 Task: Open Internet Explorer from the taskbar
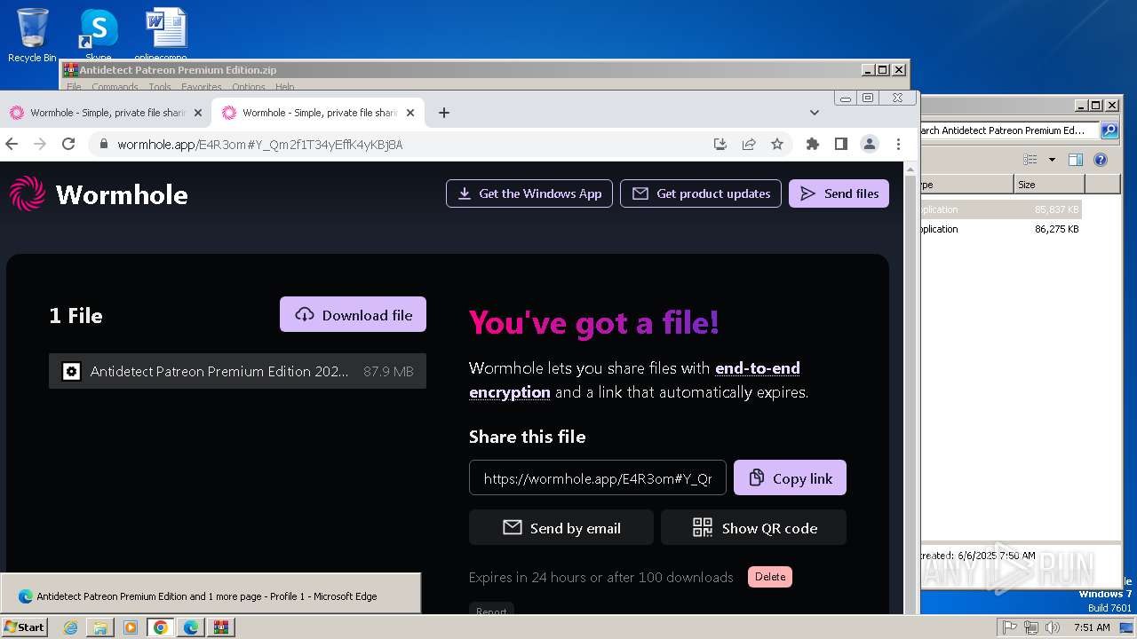[x=70, y=627]
